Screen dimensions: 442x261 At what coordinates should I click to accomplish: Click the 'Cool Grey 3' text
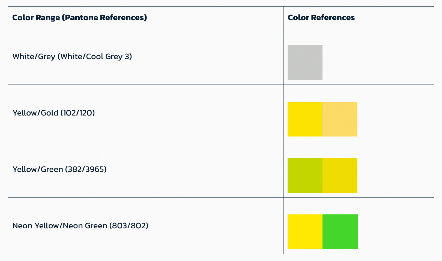click(x=111, y=56)
